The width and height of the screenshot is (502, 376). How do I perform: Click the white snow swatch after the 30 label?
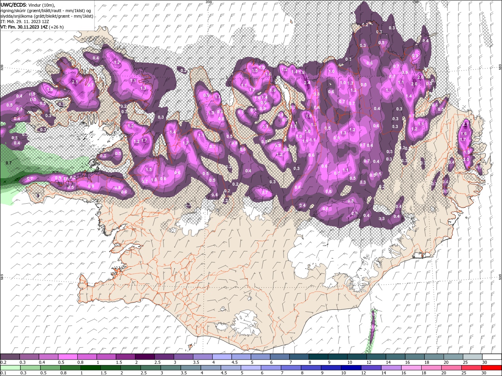coord(492,357)
